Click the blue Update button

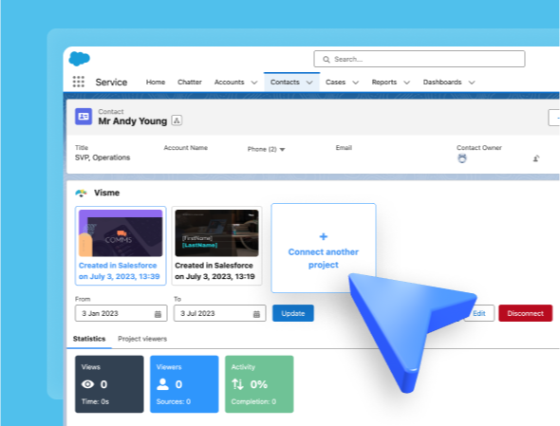[293, 313]
